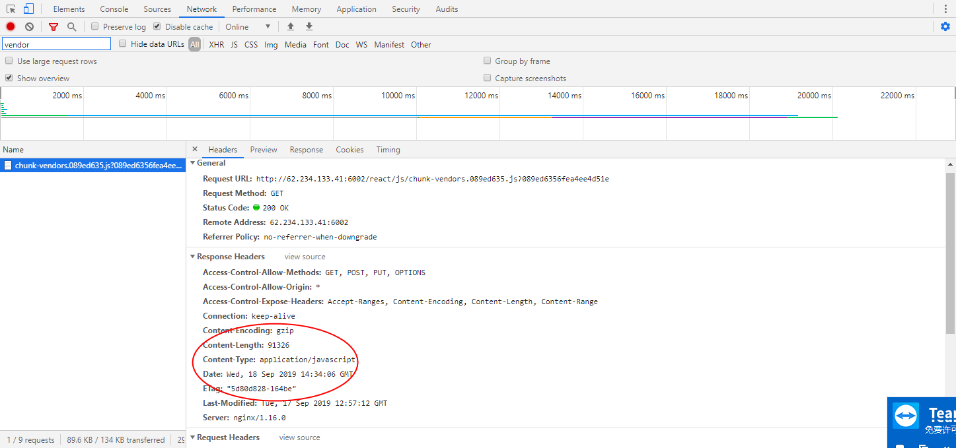Click view source next to Response Headers
The image size is (956, 448).
305,256
